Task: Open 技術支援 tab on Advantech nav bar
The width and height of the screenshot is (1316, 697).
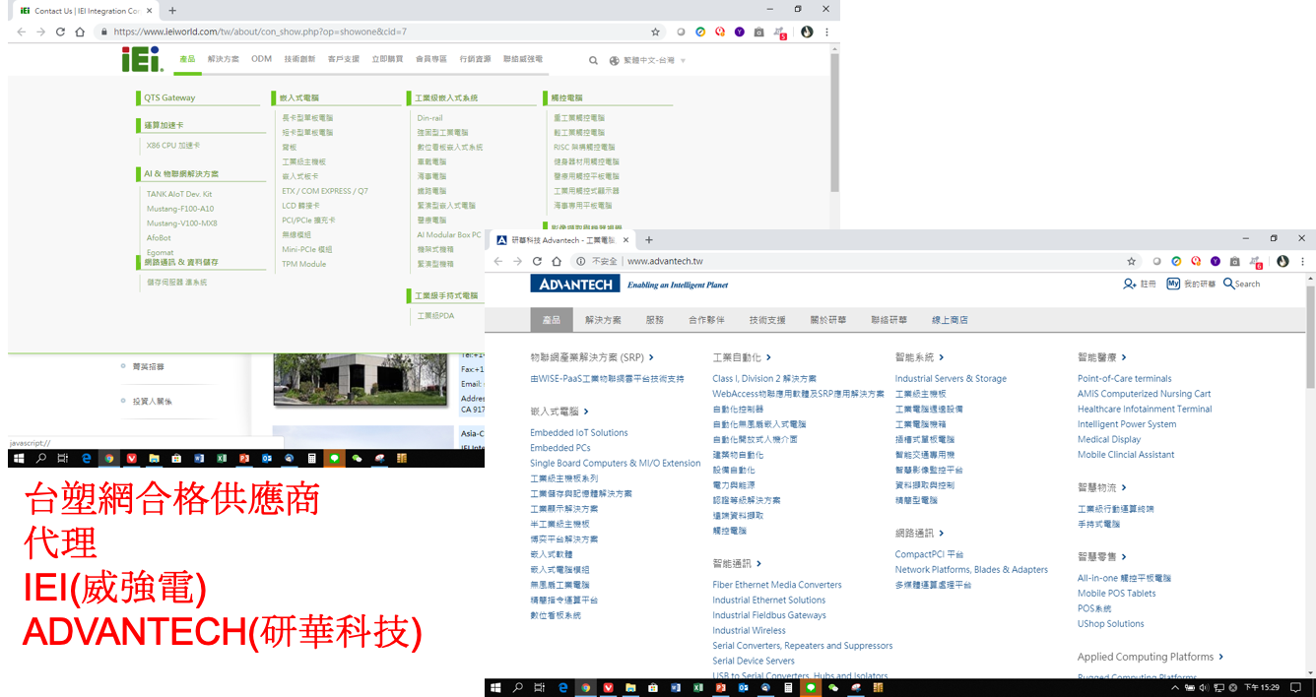Action: click(767, 320)
